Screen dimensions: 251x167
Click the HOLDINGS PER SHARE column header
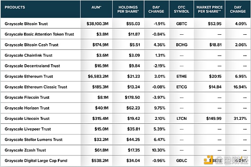[128, 9]
